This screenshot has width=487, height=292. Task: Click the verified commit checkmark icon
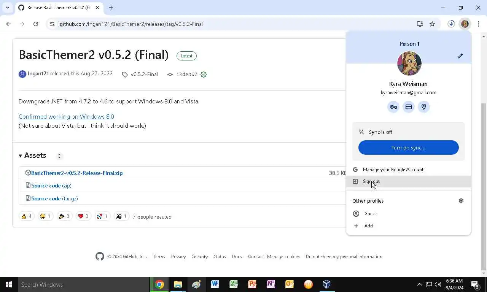(204, 75)
